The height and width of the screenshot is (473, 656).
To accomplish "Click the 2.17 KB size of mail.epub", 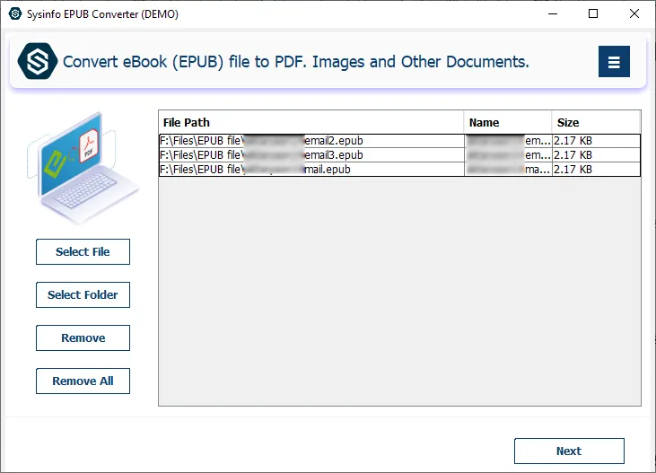I will (x=596, y=169).
